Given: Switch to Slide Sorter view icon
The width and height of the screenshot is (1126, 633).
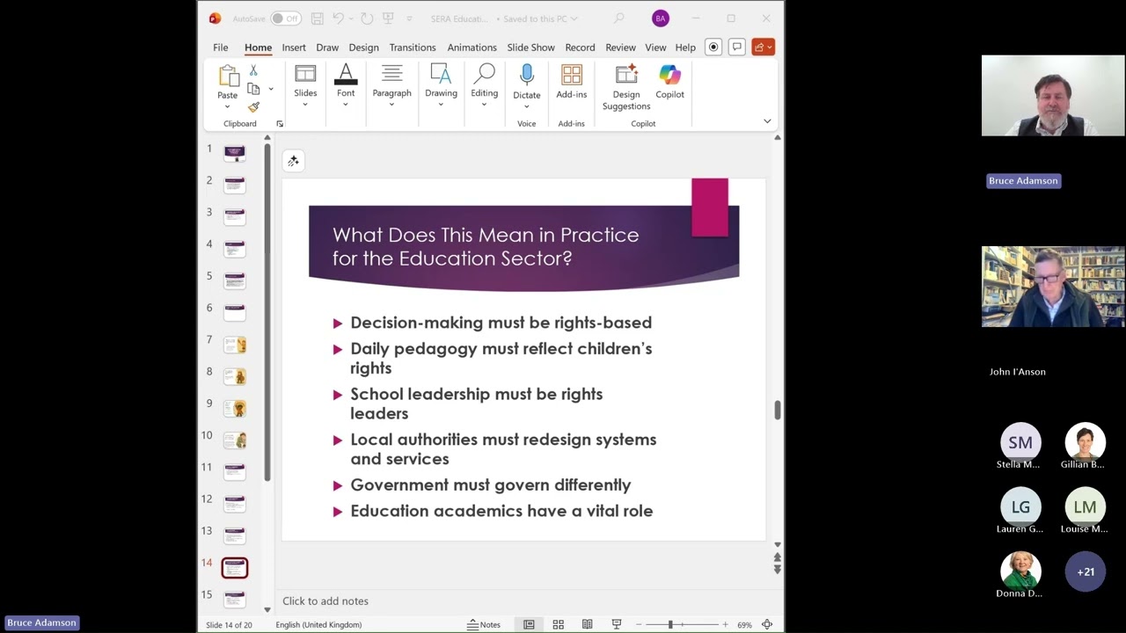Looking at the screenshot, I should [558, 625].
